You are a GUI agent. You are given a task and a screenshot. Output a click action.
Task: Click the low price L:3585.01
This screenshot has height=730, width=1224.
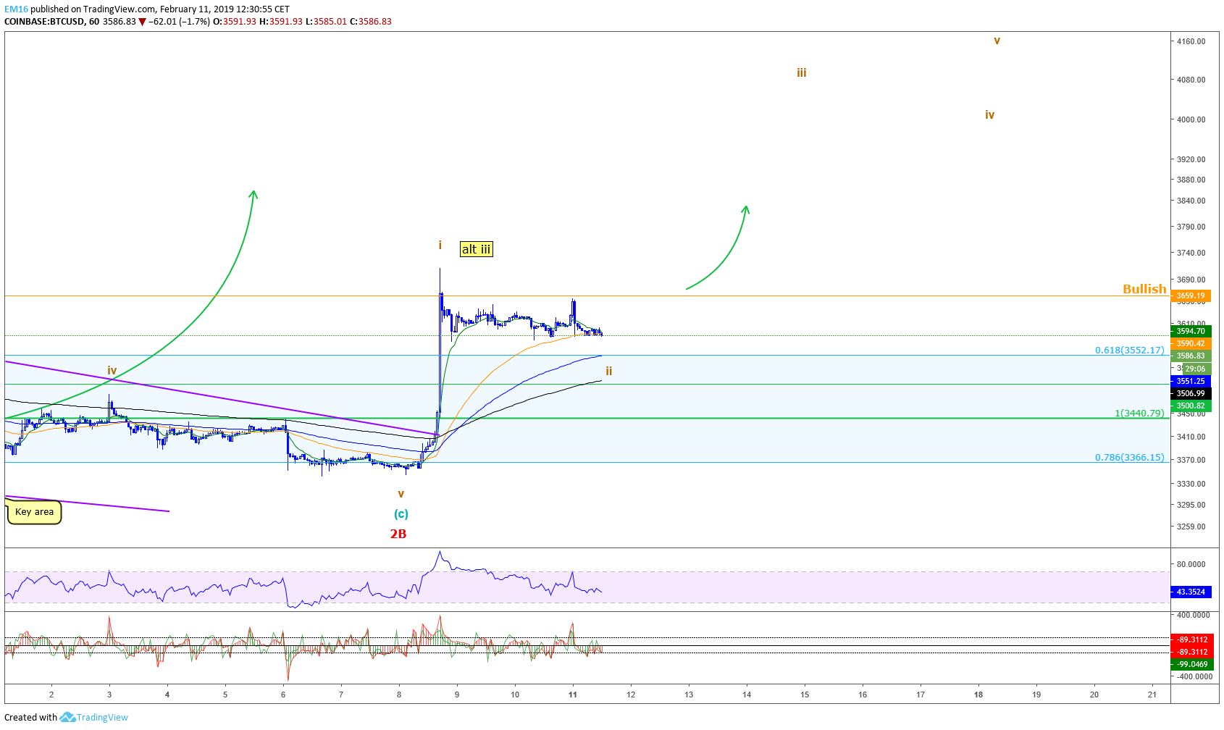click(326, 22)
